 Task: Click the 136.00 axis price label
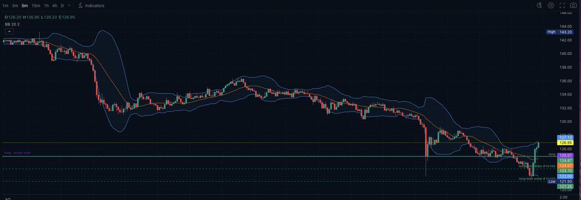click(x=566, y=80)
